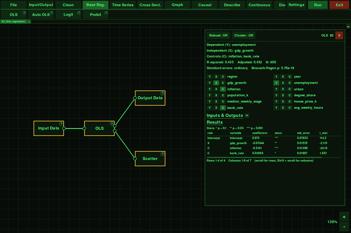This screenshot has height=233, width=351.
Task: Set avg_weekly_hours as independent X
Action: [283, 108]
